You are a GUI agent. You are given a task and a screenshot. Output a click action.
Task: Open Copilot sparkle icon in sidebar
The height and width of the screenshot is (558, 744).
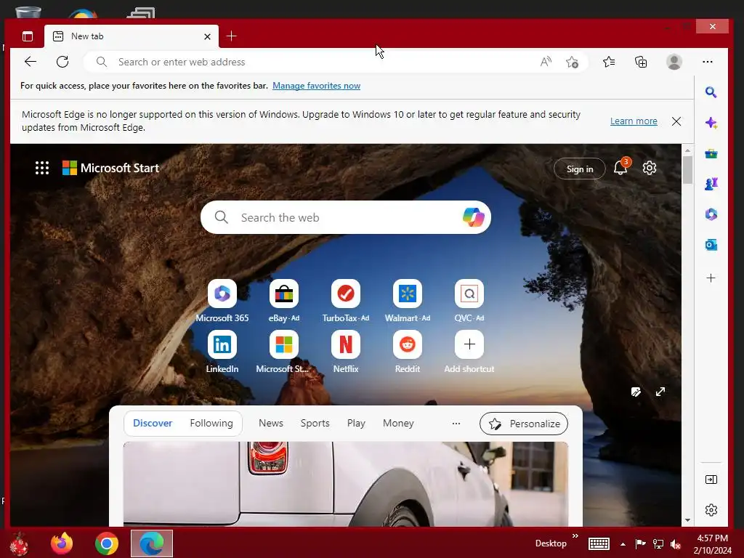pyautogui.click(x=711, y=123)
